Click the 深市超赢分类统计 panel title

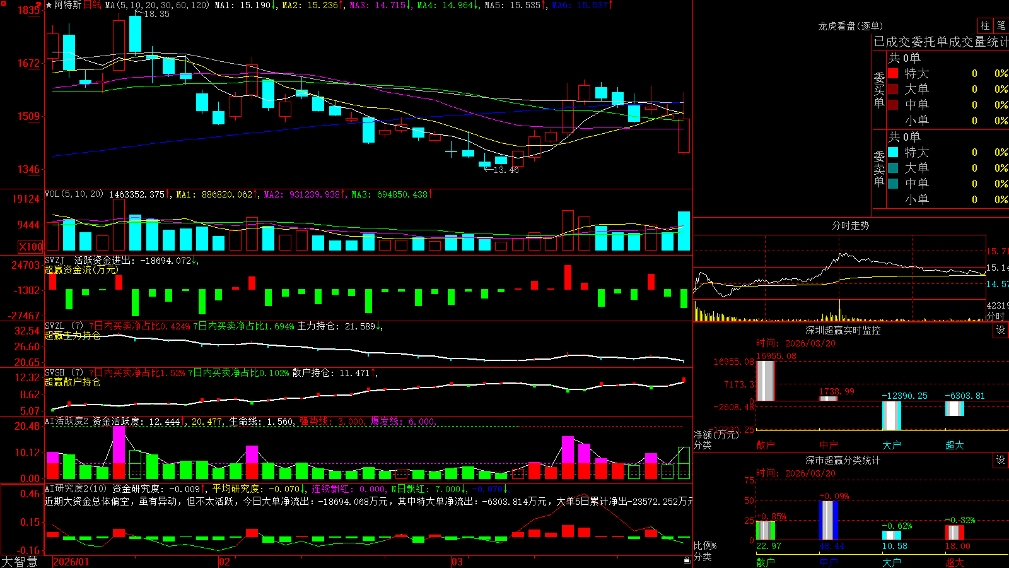pos(843,460)
